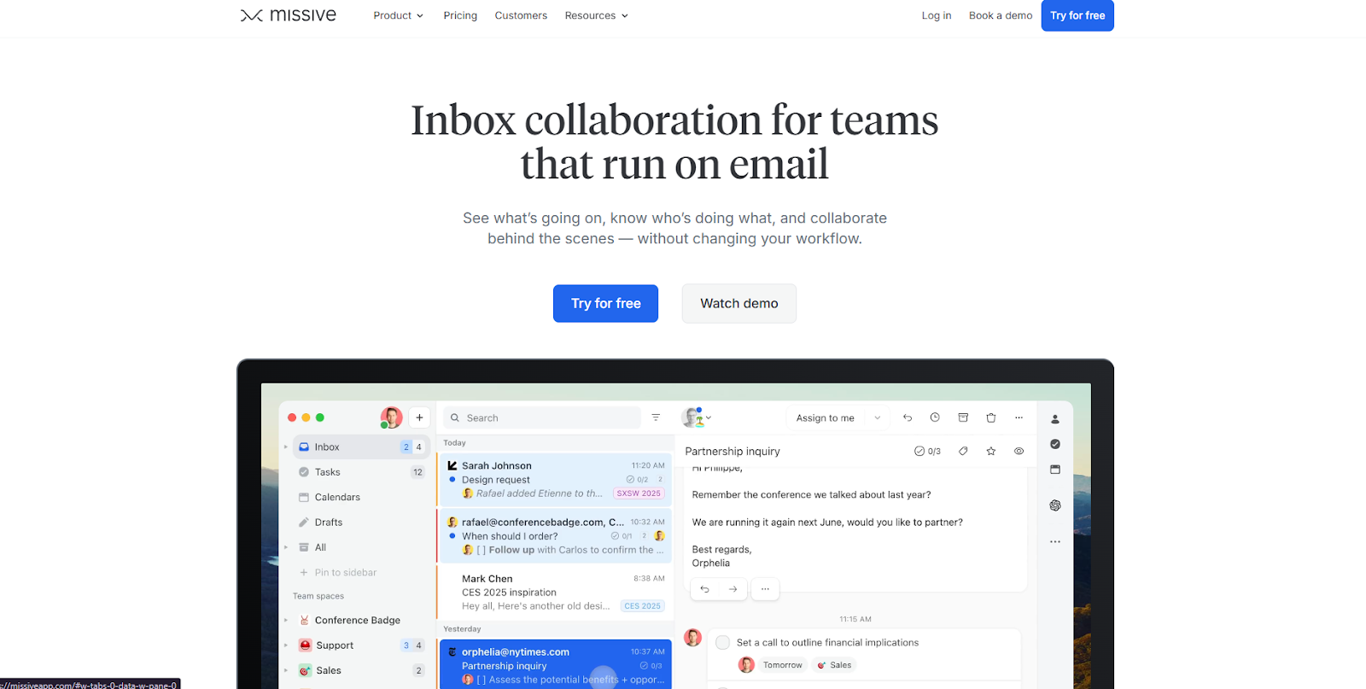1366x689 pixels.
Task: Open the Product dropdown menu
Action: [398, 15]
